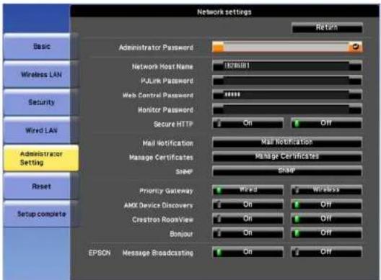Set Priority Gateway to Wireless
The width and height of the screenshot is (381, 280).
pyautogui.click(x=327, y=190)
